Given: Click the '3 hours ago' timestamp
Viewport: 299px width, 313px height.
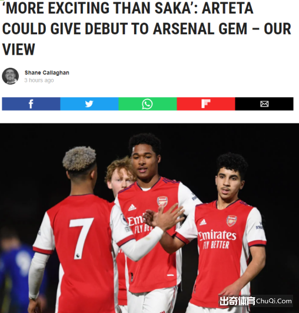Looking at the screenshot, I should click(x=39, y=80).
